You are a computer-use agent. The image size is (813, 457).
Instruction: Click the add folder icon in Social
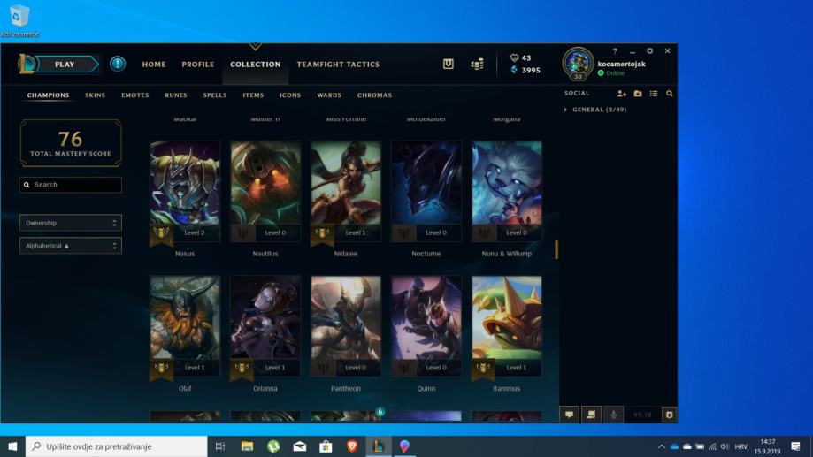tap(638, 94)
